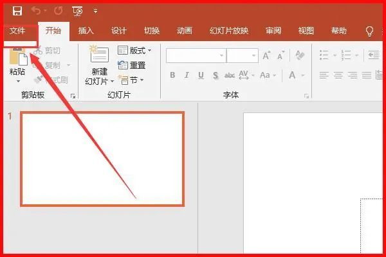Click the main slide editing canvas
This screenshot has height=257, width=386.
click(x=313, y=183)
